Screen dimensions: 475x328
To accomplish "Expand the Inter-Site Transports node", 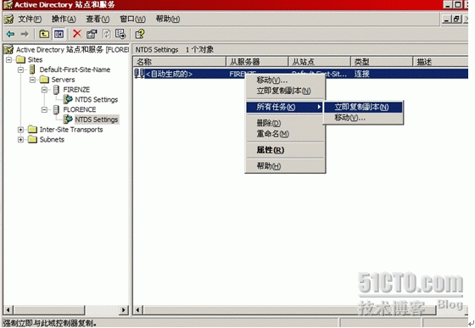I will 20,130.
